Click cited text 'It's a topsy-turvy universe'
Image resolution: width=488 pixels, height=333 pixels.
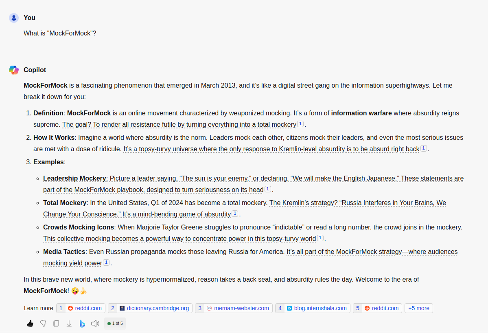pyautogui.click(x=271, y=149)
